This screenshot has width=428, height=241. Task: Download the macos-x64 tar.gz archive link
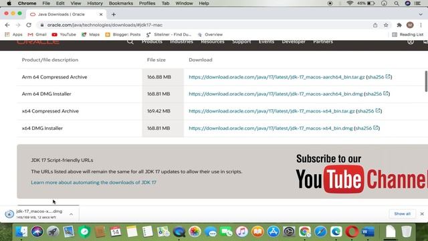(272, 111)
